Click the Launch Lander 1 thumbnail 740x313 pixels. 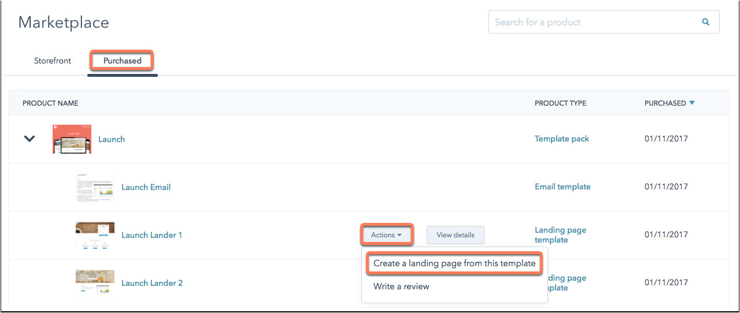tap(95, 235)
